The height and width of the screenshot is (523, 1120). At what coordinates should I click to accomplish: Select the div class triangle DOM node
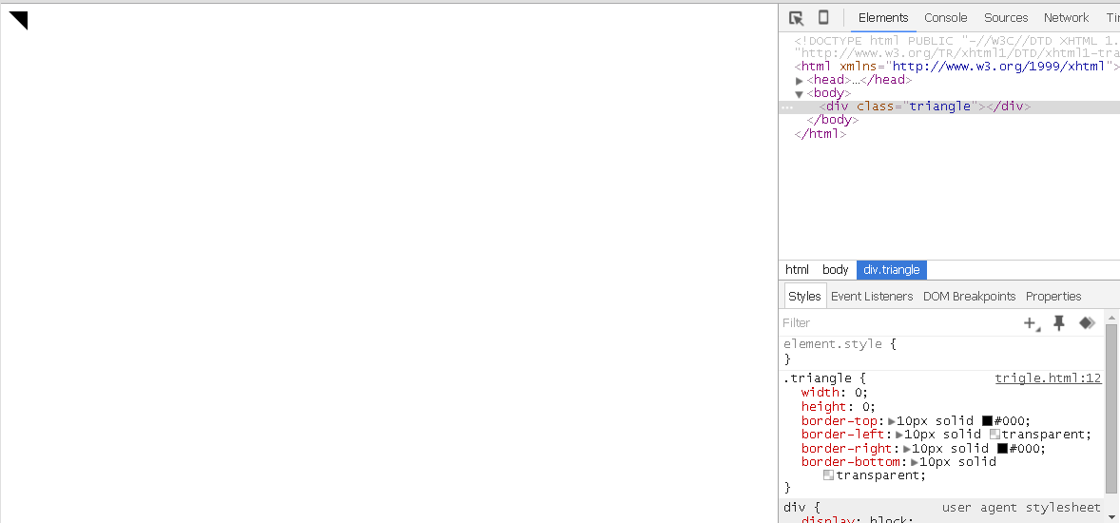pyautogui.click(x=949, y=107)
